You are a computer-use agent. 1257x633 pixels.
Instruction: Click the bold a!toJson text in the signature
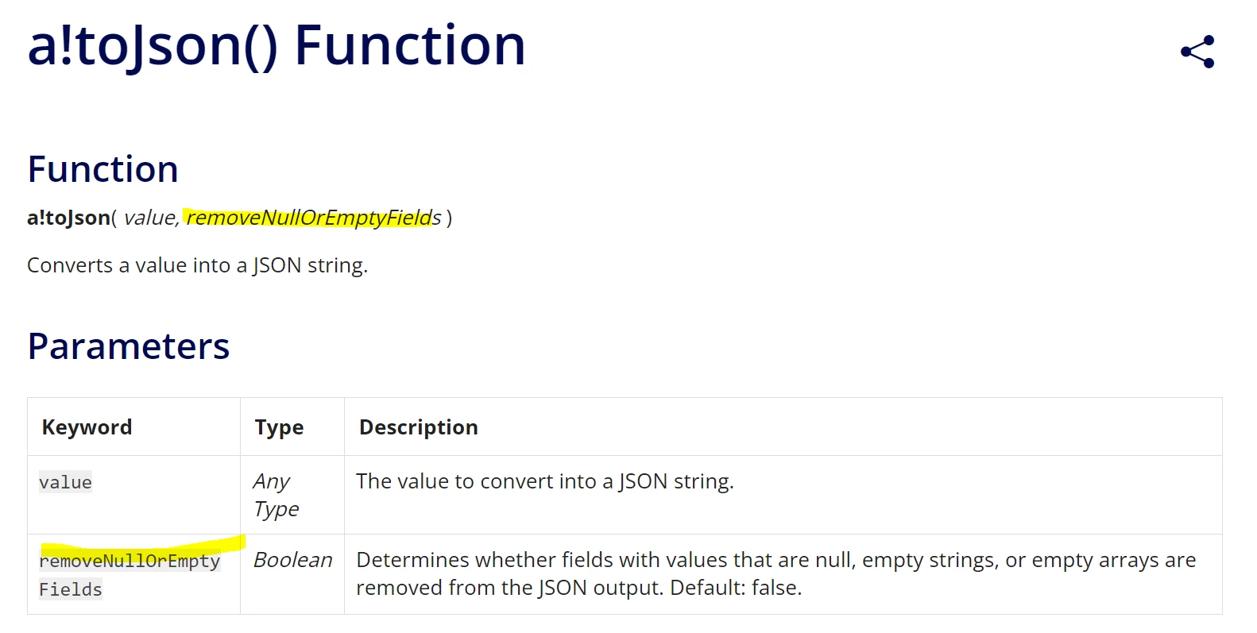(x=68, y=218)
